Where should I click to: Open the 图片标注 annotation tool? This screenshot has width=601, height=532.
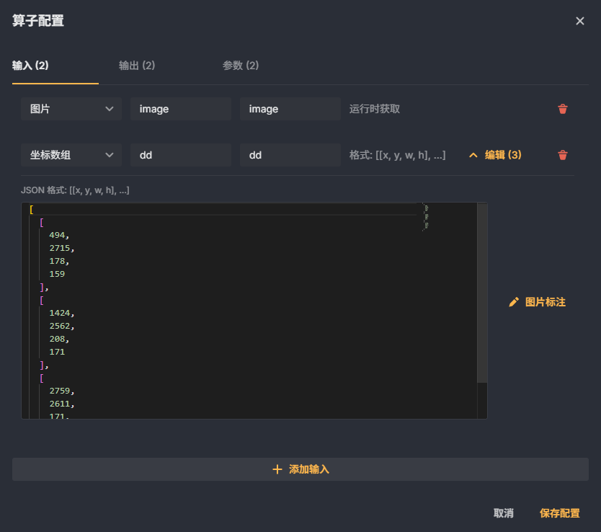coord(537,302)
